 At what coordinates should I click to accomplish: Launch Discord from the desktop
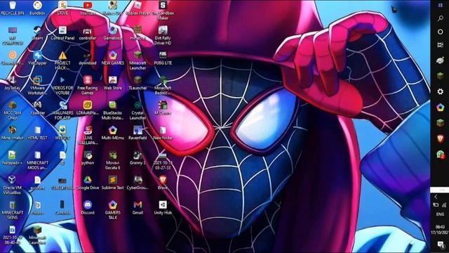pyautogui.click(x=88, y=208)
